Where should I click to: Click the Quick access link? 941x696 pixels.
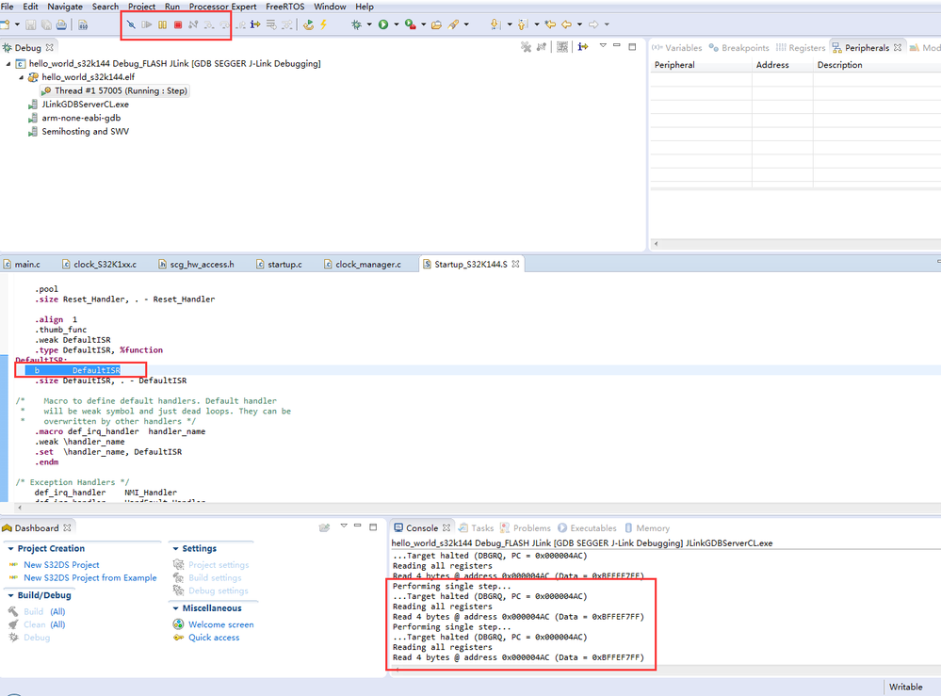pyautogui.click(x=214, y=638)
